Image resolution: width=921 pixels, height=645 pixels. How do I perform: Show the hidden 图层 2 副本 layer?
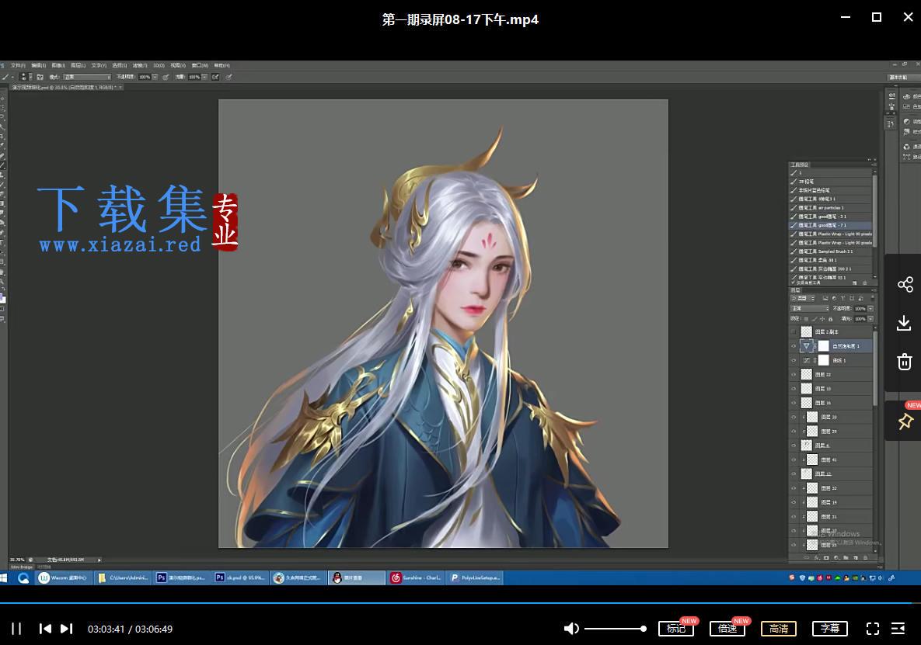click(x=794, y=332)
